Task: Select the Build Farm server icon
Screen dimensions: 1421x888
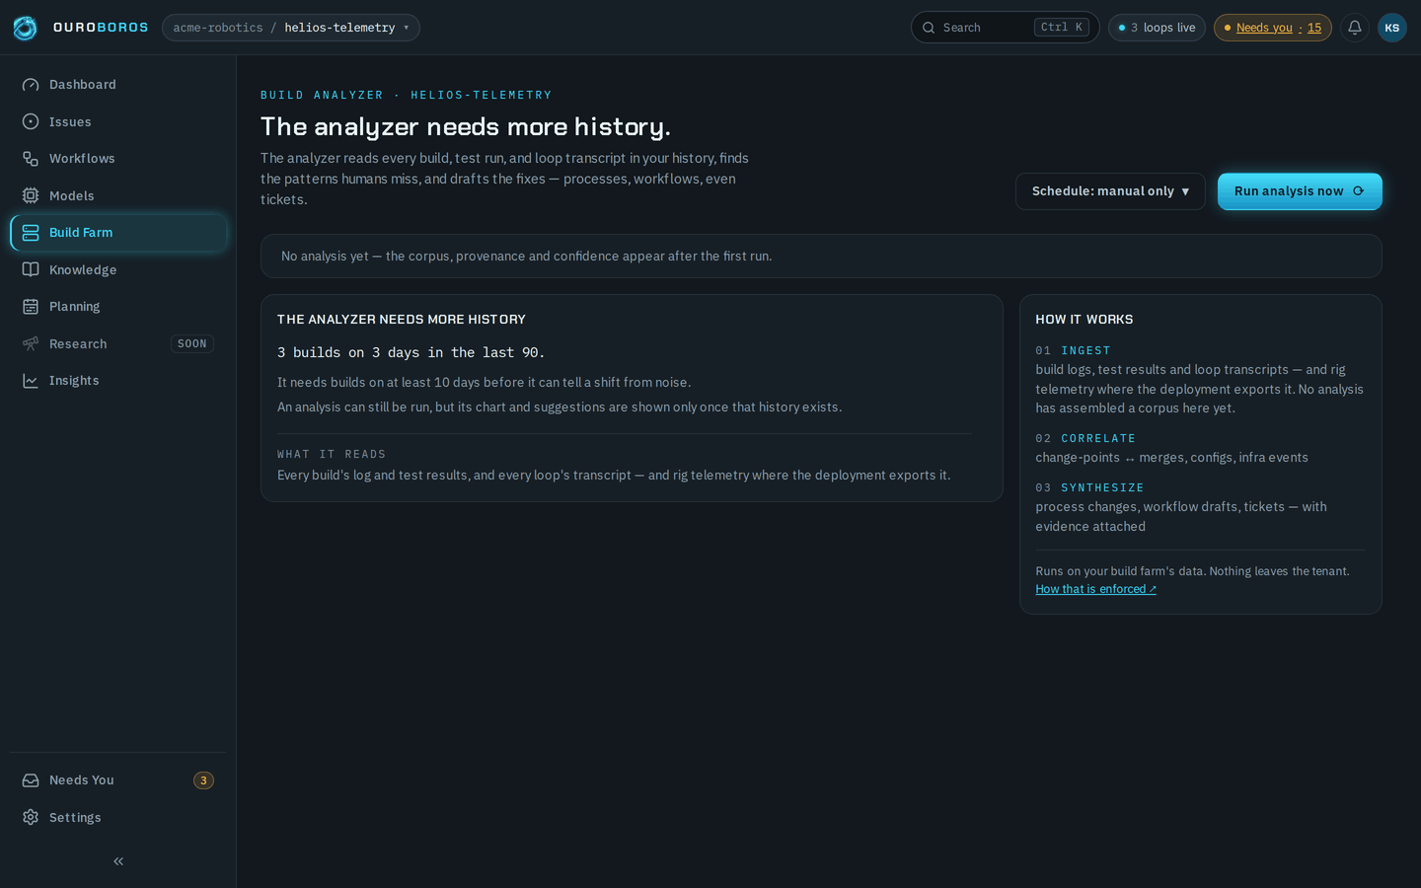Action: click(x=31, y=233)
